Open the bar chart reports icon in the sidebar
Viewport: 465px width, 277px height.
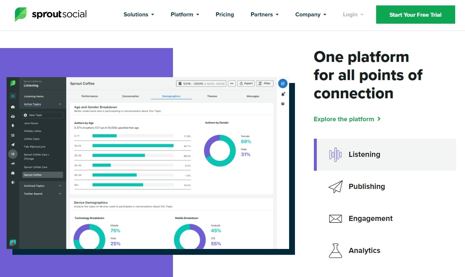(13, 163)
